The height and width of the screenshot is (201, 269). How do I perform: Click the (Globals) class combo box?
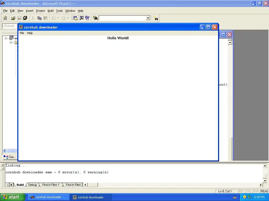10,26
